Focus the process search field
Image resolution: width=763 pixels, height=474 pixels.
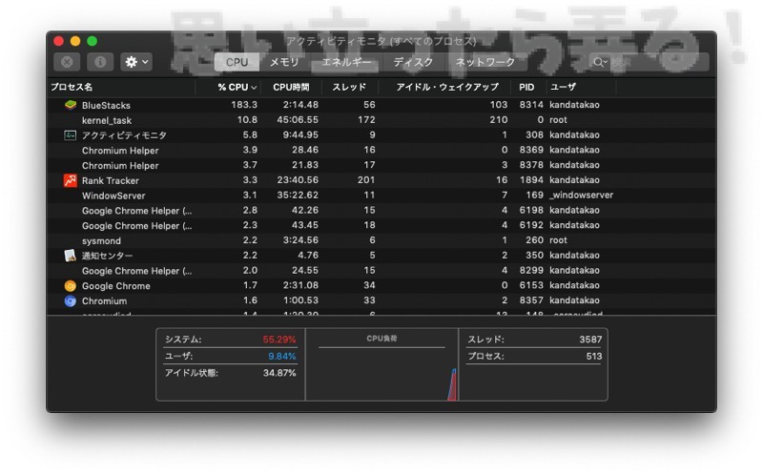point(649,62)
